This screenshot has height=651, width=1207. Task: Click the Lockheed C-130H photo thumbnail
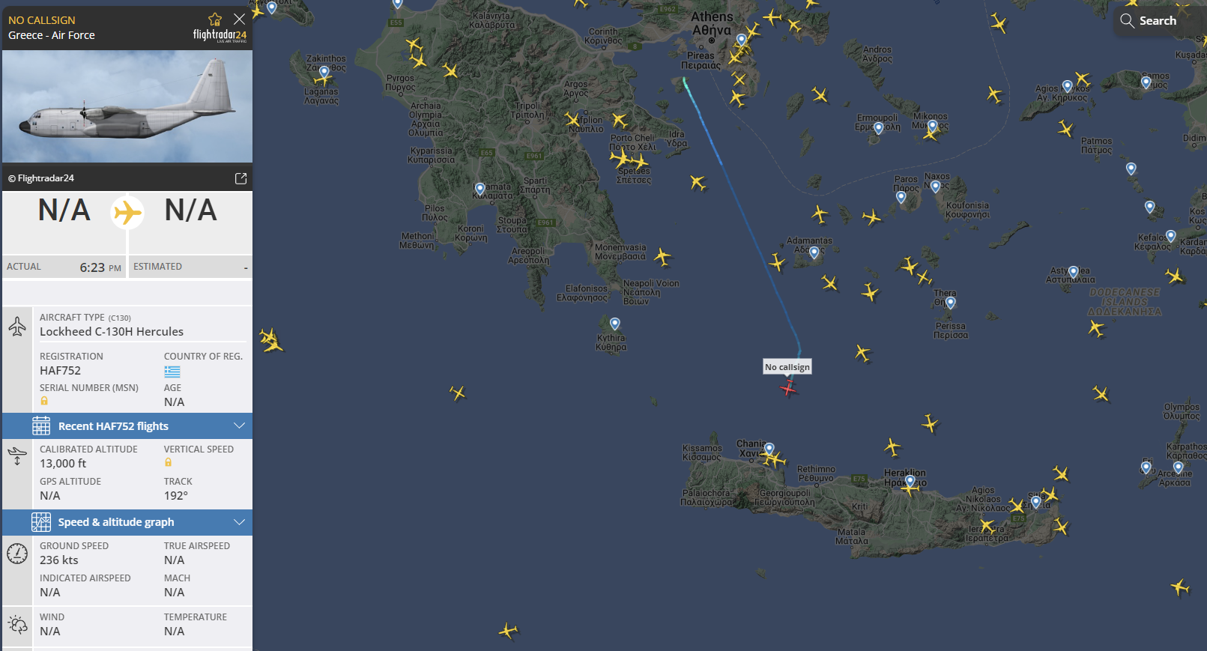(127, 106)
